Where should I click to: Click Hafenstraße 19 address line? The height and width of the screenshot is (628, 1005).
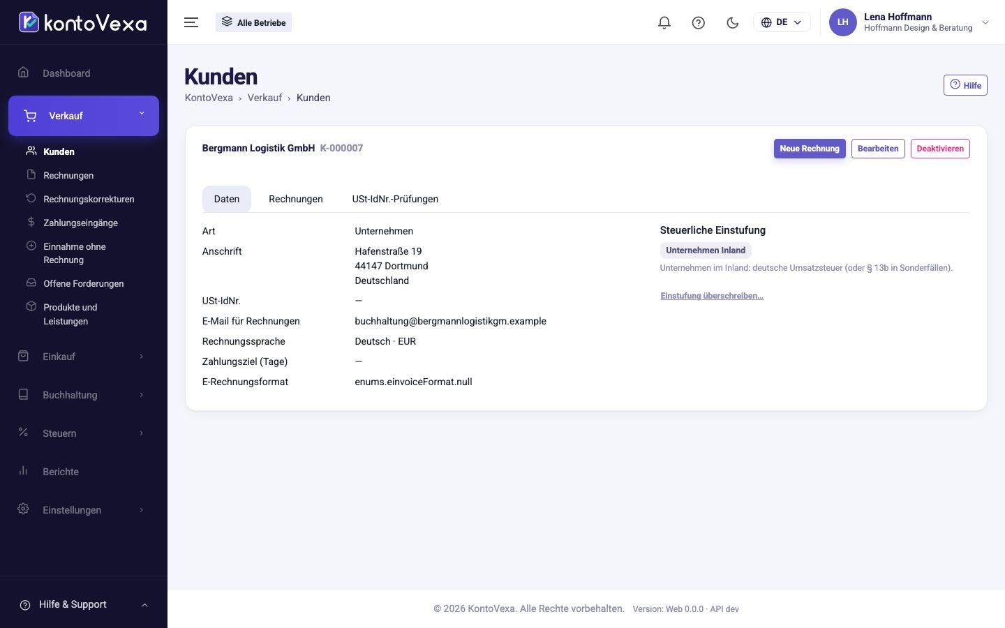click(388, 251)
